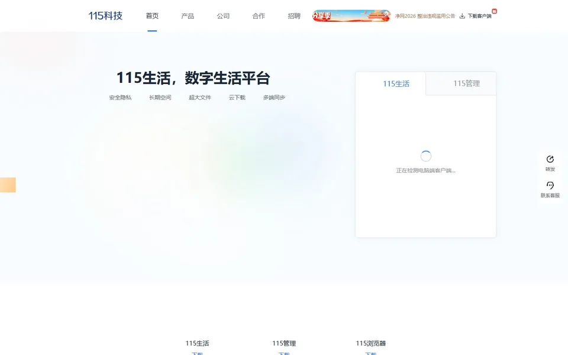Click the 超大文件 feature label
Viewport: 568px width, 355px height.
pyautogui.click(x=200, y=98)
